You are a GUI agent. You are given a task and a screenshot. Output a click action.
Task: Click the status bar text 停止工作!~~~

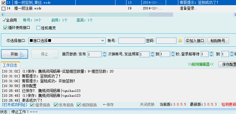coord(24,112)
